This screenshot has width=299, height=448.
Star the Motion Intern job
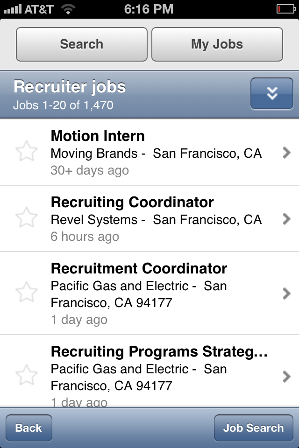pos(26,152)
